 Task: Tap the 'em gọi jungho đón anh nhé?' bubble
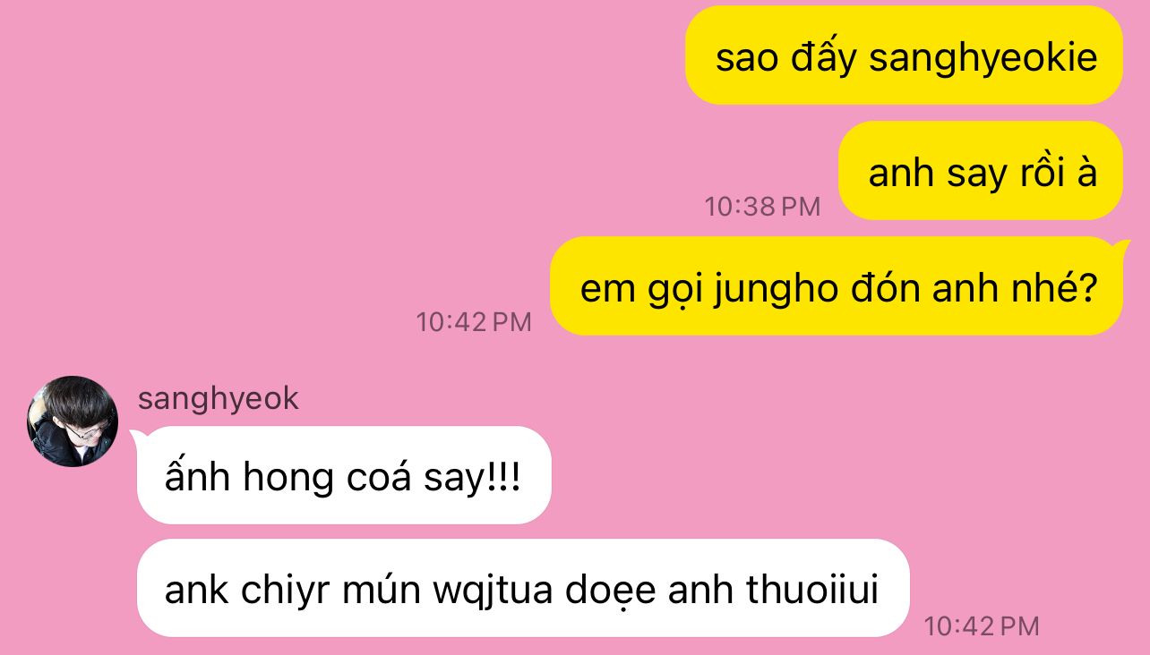[837, 286]
